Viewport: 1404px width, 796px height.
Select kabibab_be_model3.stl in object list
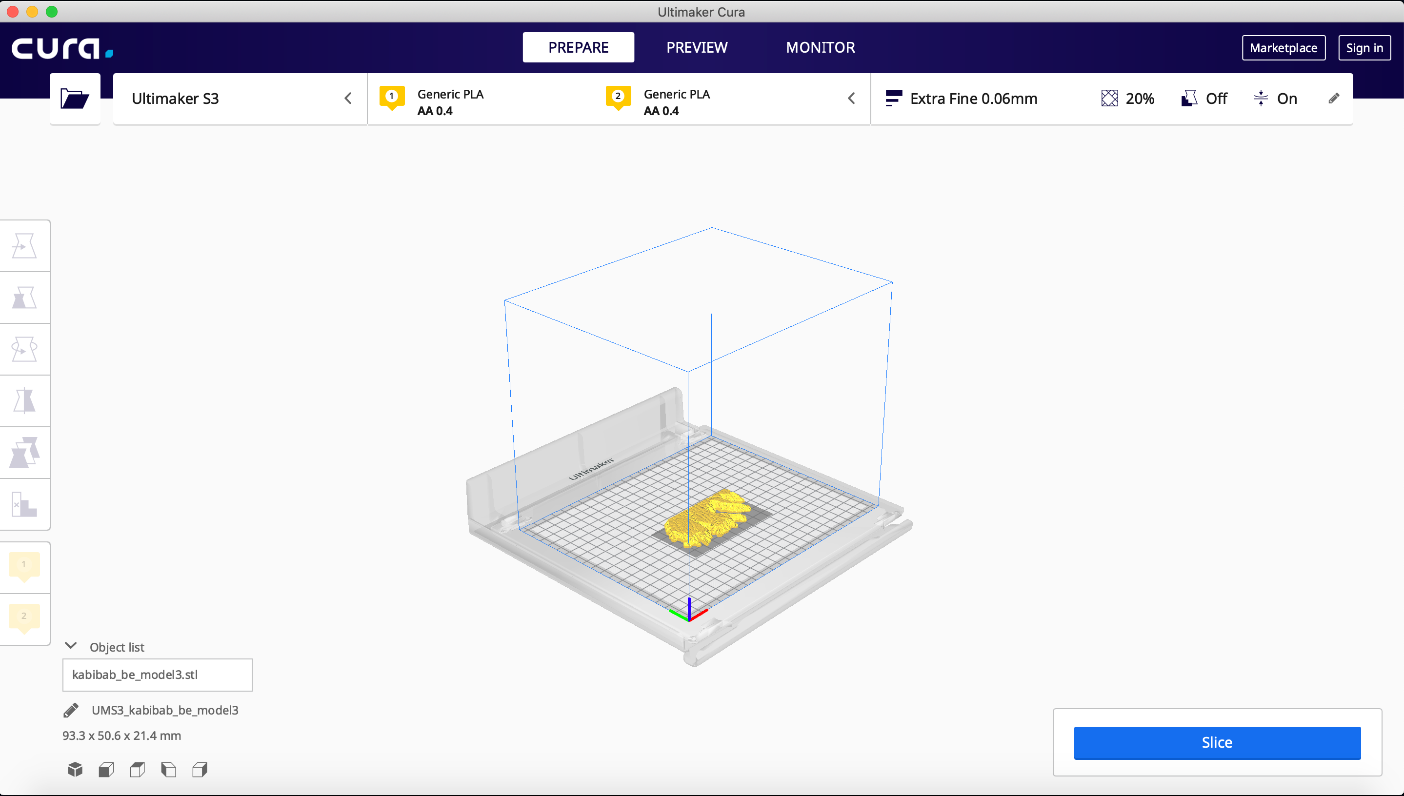click(158, 675)
